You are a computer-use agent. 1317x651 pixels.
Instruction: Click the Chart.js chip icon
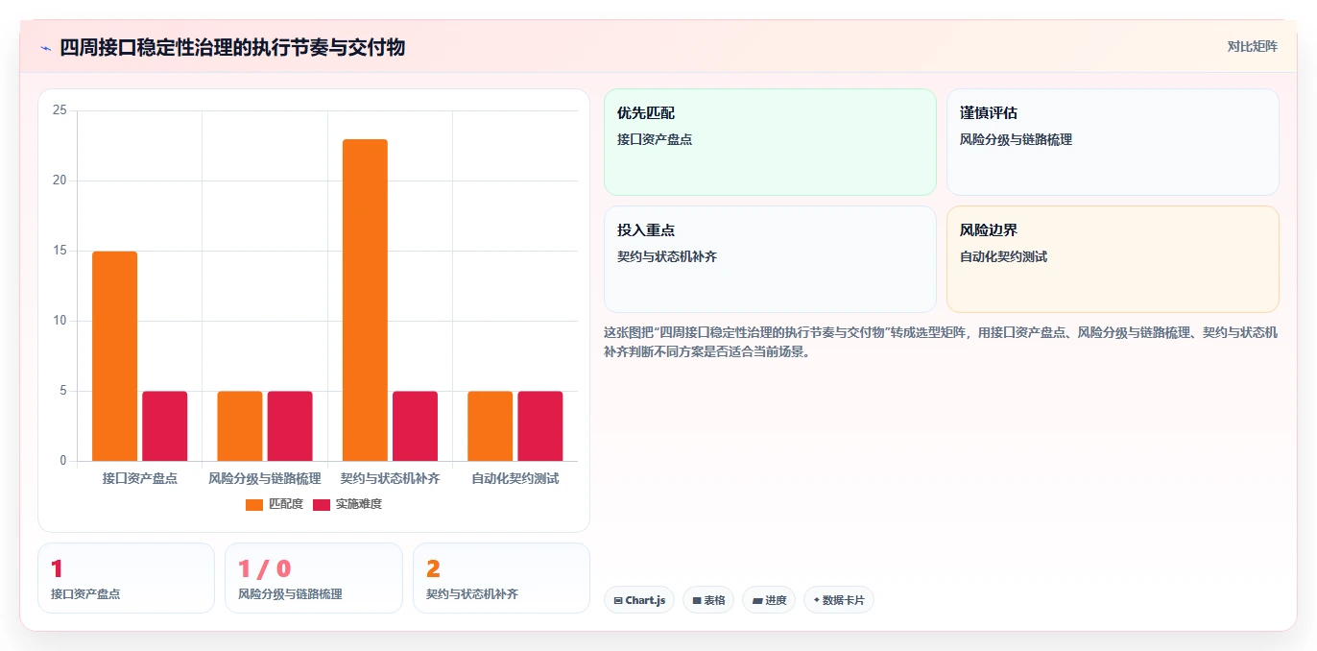pos(618,601)
